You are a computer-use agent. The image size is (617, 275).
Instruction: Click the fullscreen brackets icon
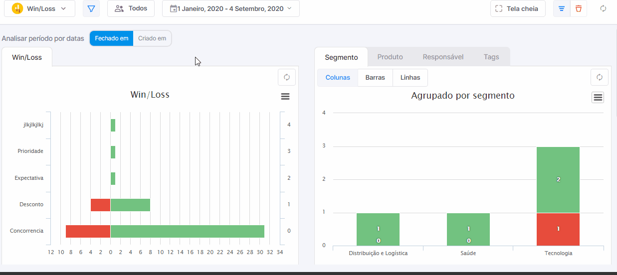point(499,8)
